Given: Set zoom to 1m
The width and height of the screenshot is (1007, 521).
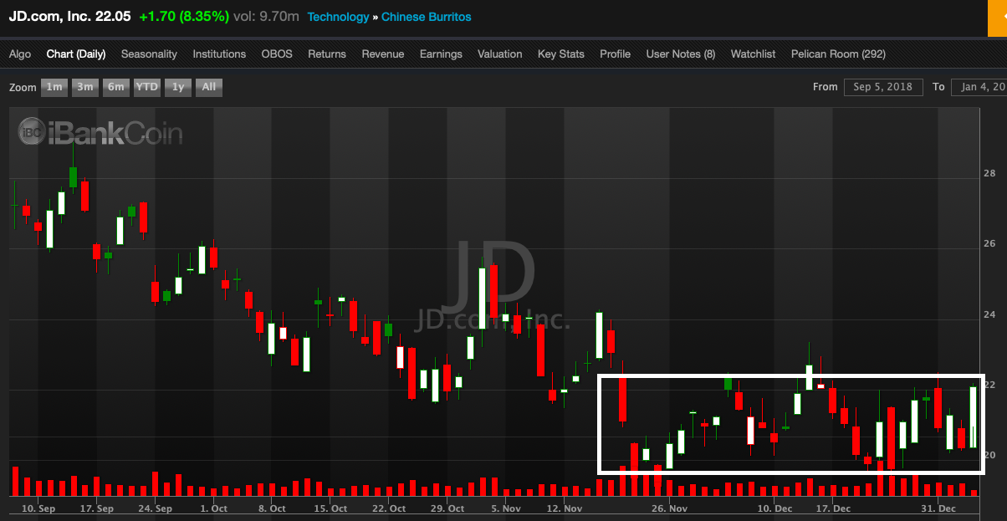Looking at the screenshot, I should 54,87.
